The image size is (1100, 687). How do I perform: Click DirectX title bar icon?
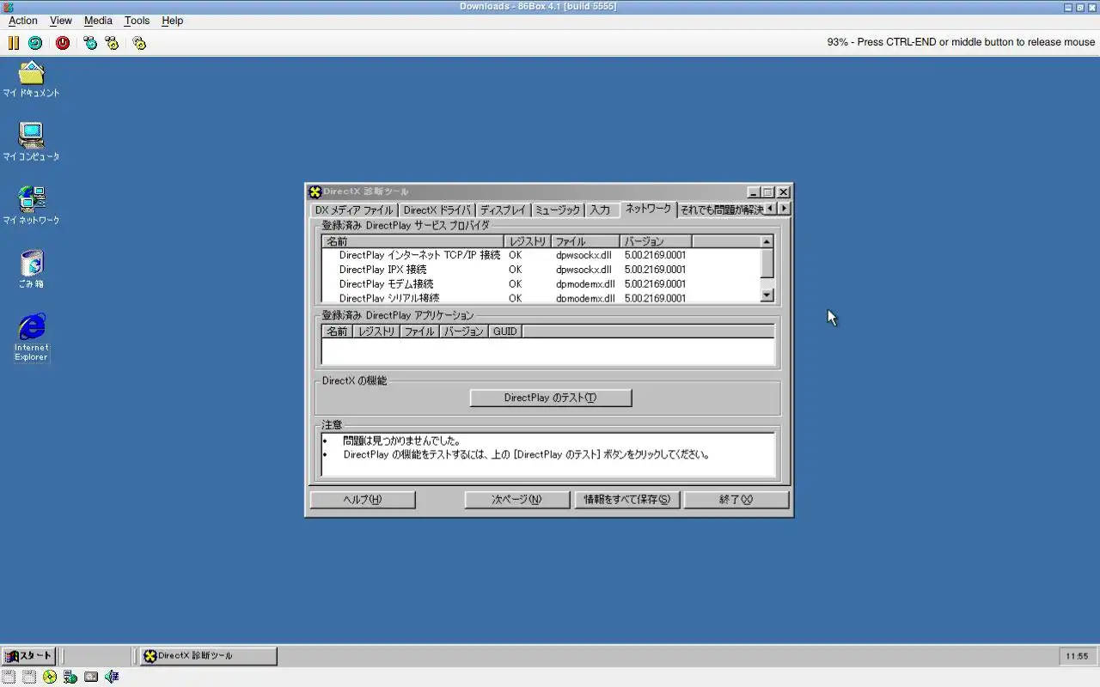click(315, 192)
